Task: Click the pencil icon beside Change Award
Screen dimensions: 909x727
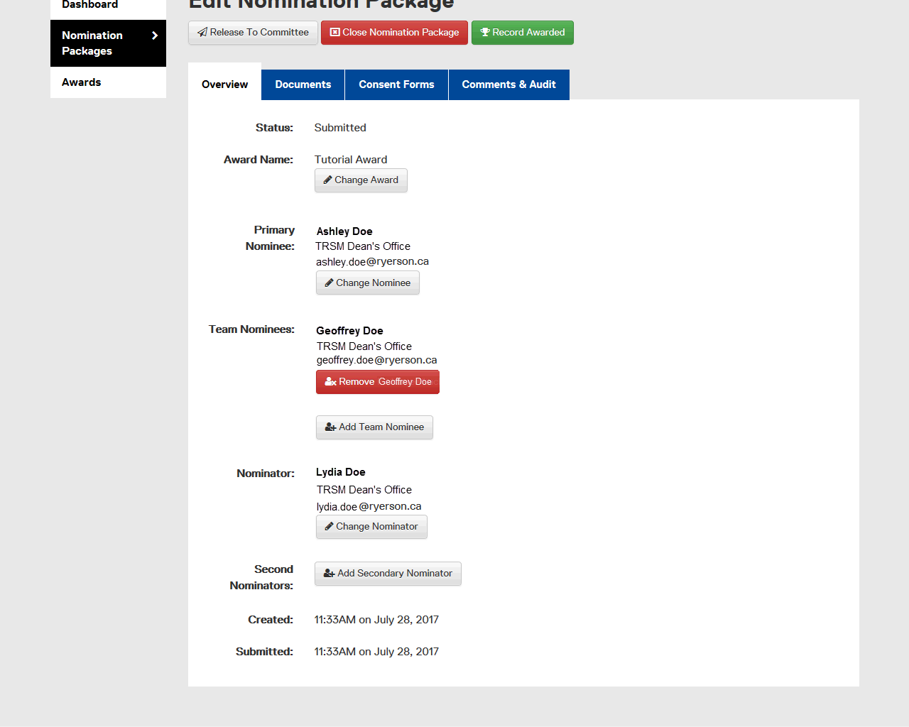Action: coord(327,180)
